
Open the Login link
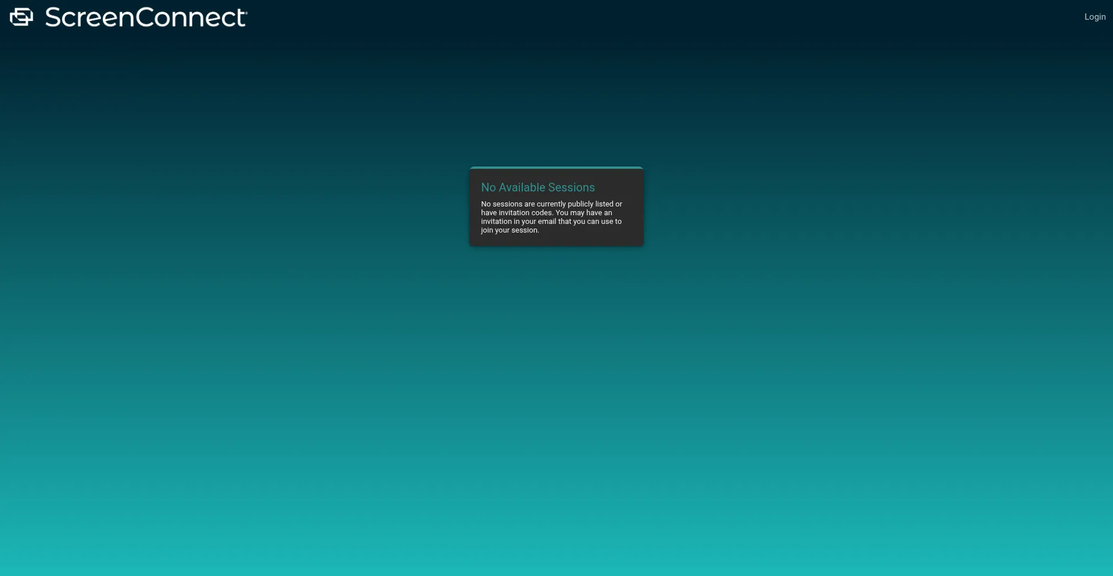[x=1094, y=17]
